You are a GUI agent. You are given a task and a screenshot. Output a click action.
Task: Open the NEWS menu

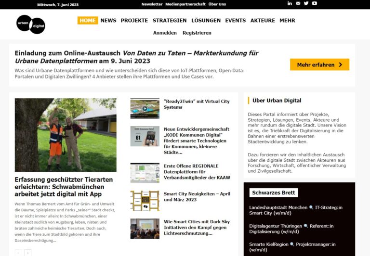(108, 21)
